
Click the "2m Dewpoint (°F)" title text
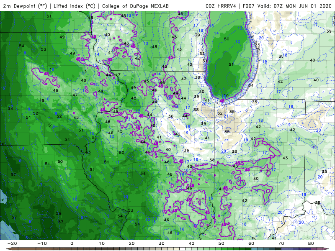point(25,6)
